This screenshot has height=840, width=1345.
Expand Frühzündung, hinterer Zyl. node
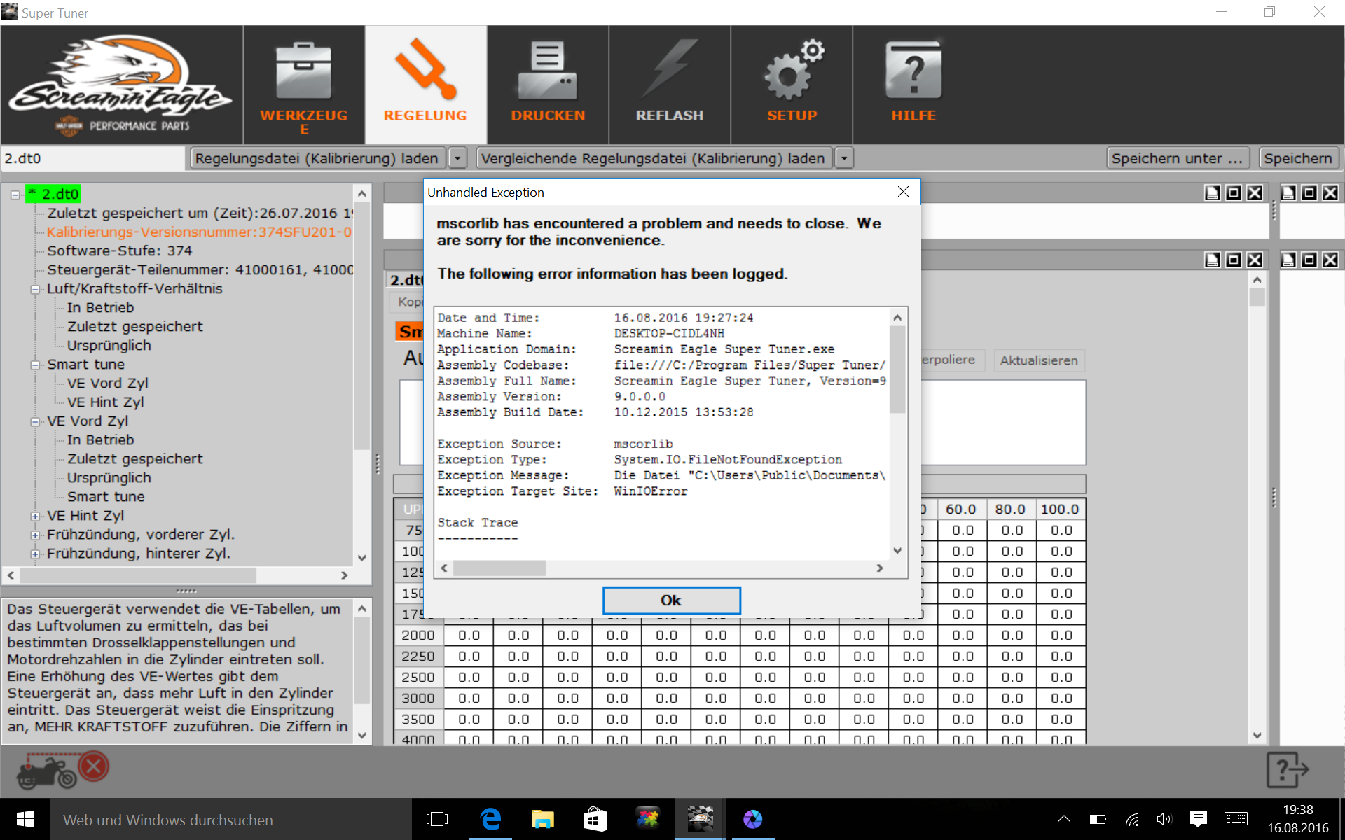pyautogui.click(x=34, y=554)
